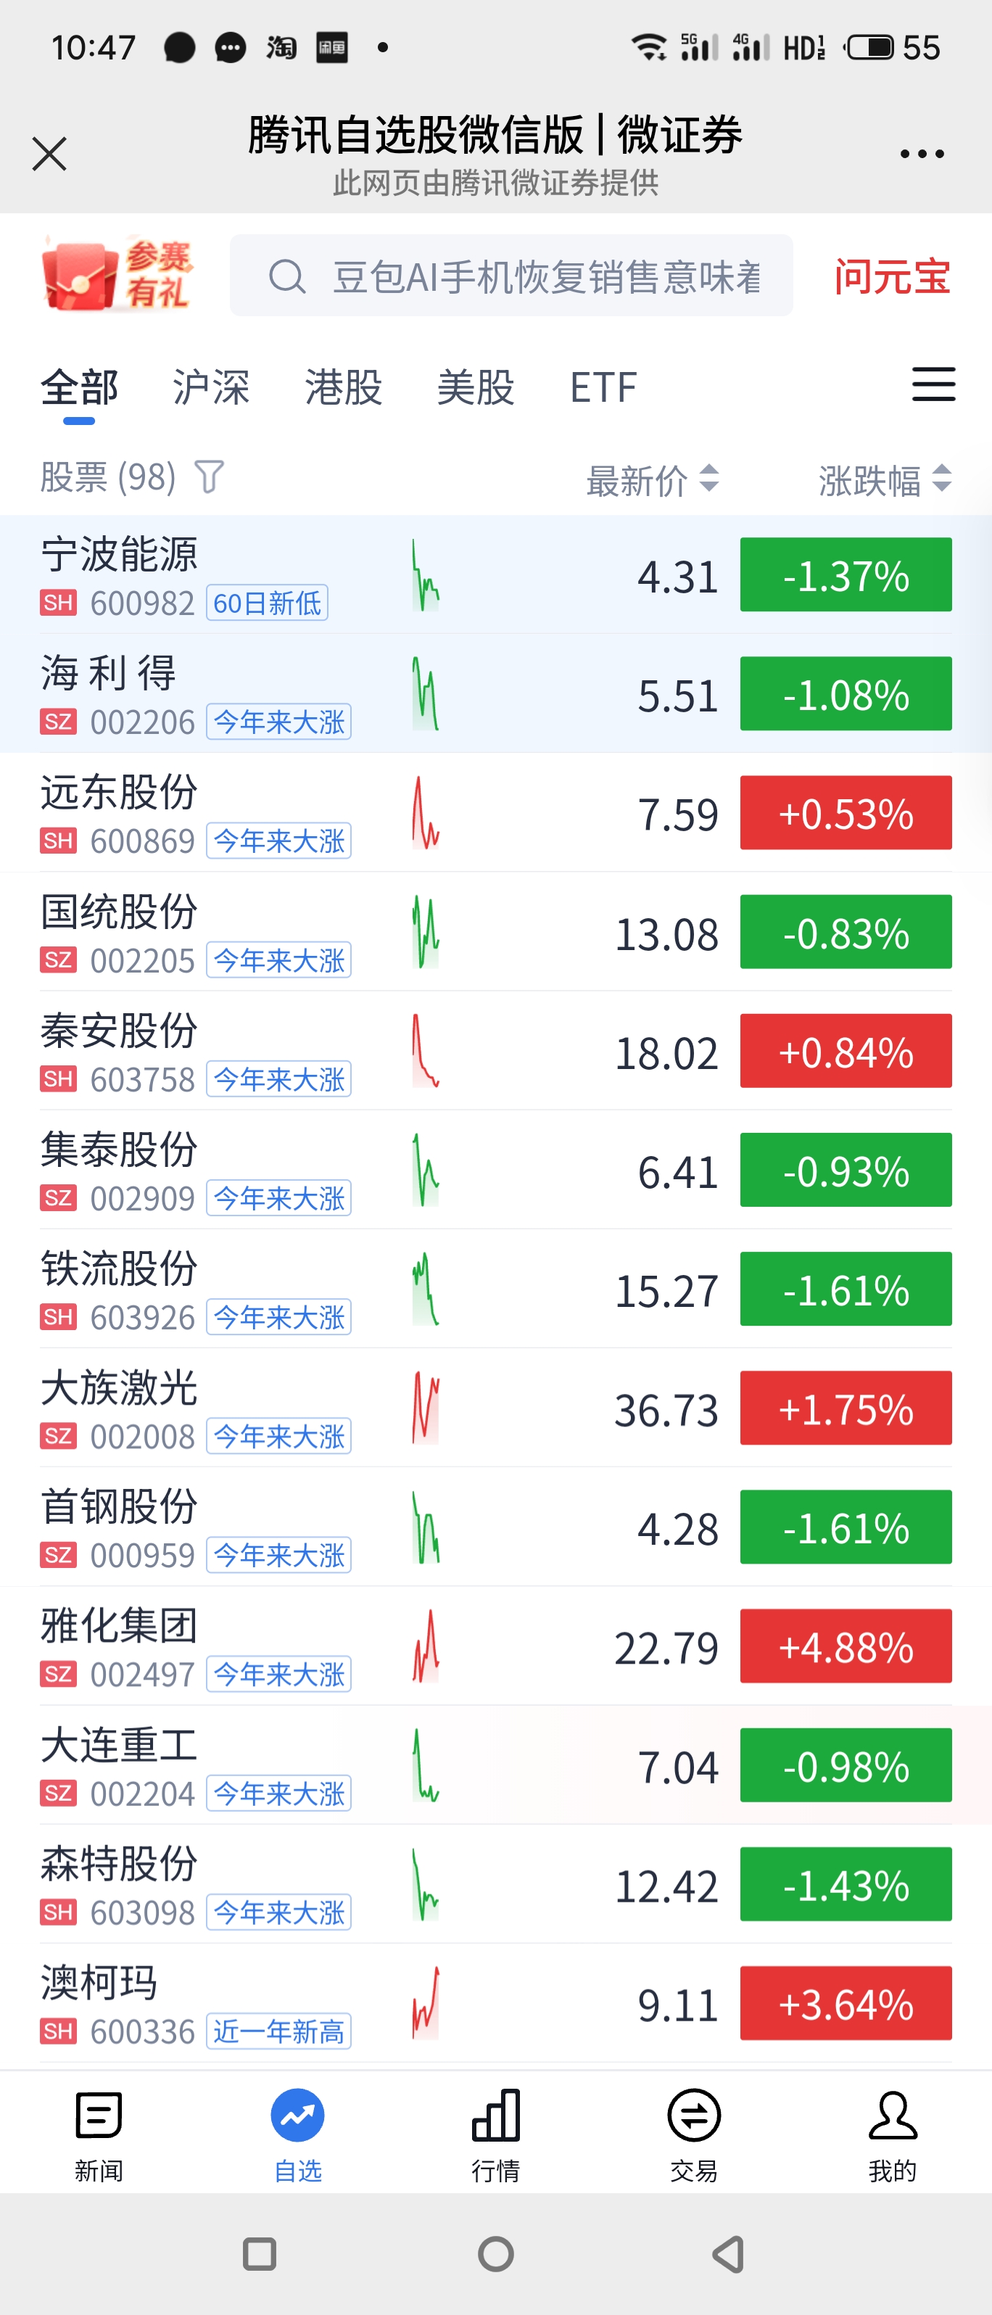Screen dimensions: 992x2315
Task: Open the hamburger list menu icon
Action: [x=933, y=384]
